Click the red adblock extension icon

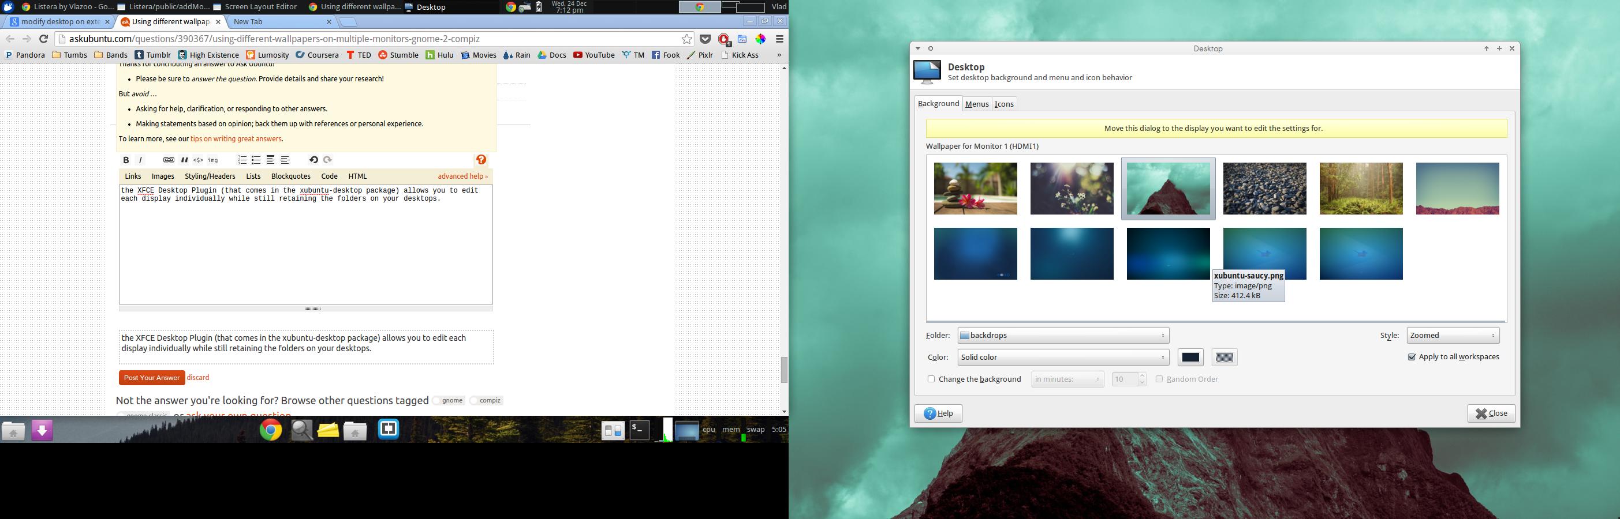click(x=724, y=40)
